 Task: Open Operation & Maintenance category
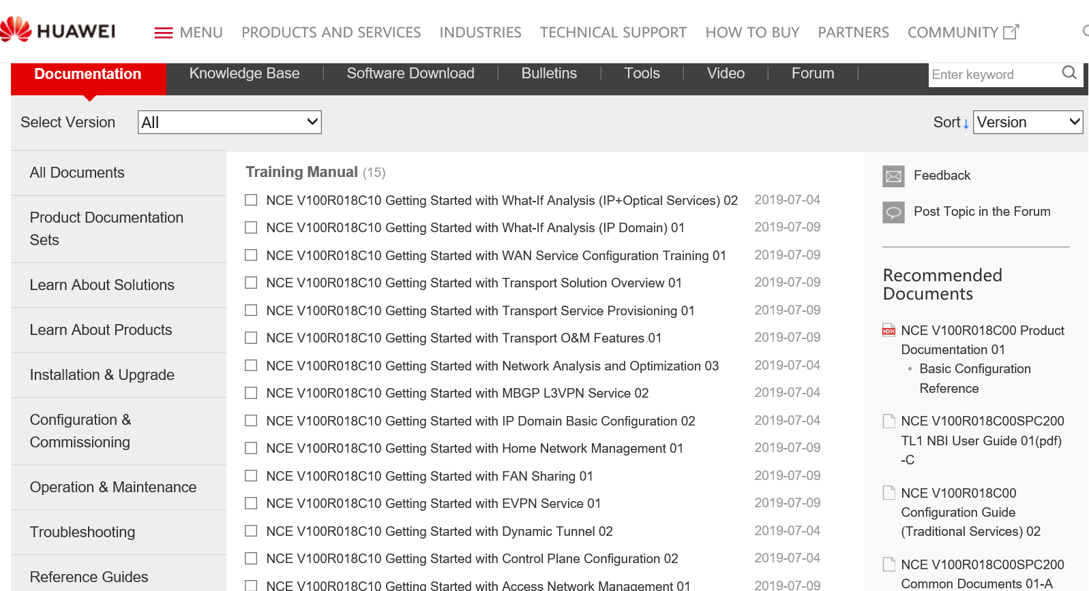click(119, 488)
